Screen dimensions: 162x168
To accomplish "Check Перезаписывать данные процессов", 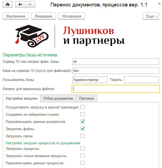I will [x=83, y=163].
